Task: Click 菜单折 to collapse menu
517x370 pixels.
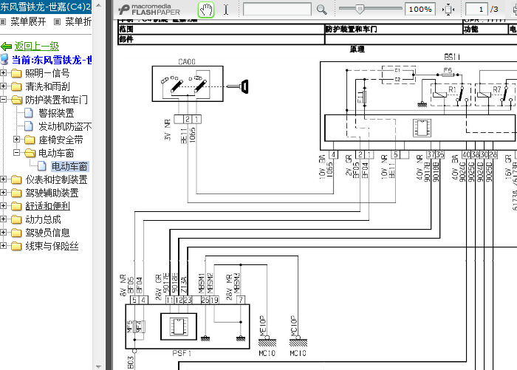Action: point(78,22)
